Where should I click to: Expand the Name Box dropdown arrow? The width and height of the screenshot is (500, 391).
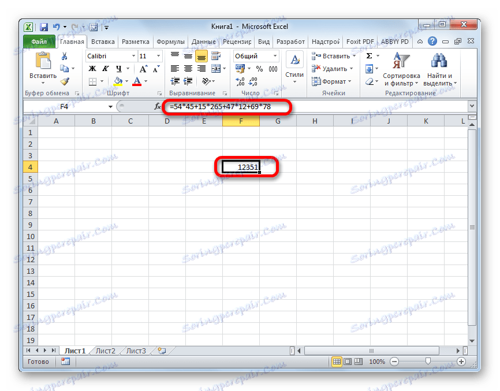[110, 106]
